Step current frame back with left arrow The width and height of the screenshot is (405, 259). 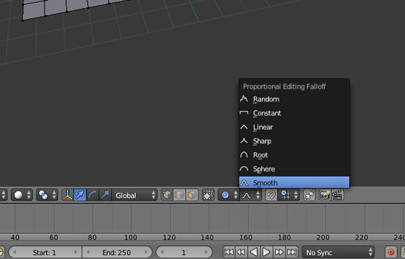point(162,252)
